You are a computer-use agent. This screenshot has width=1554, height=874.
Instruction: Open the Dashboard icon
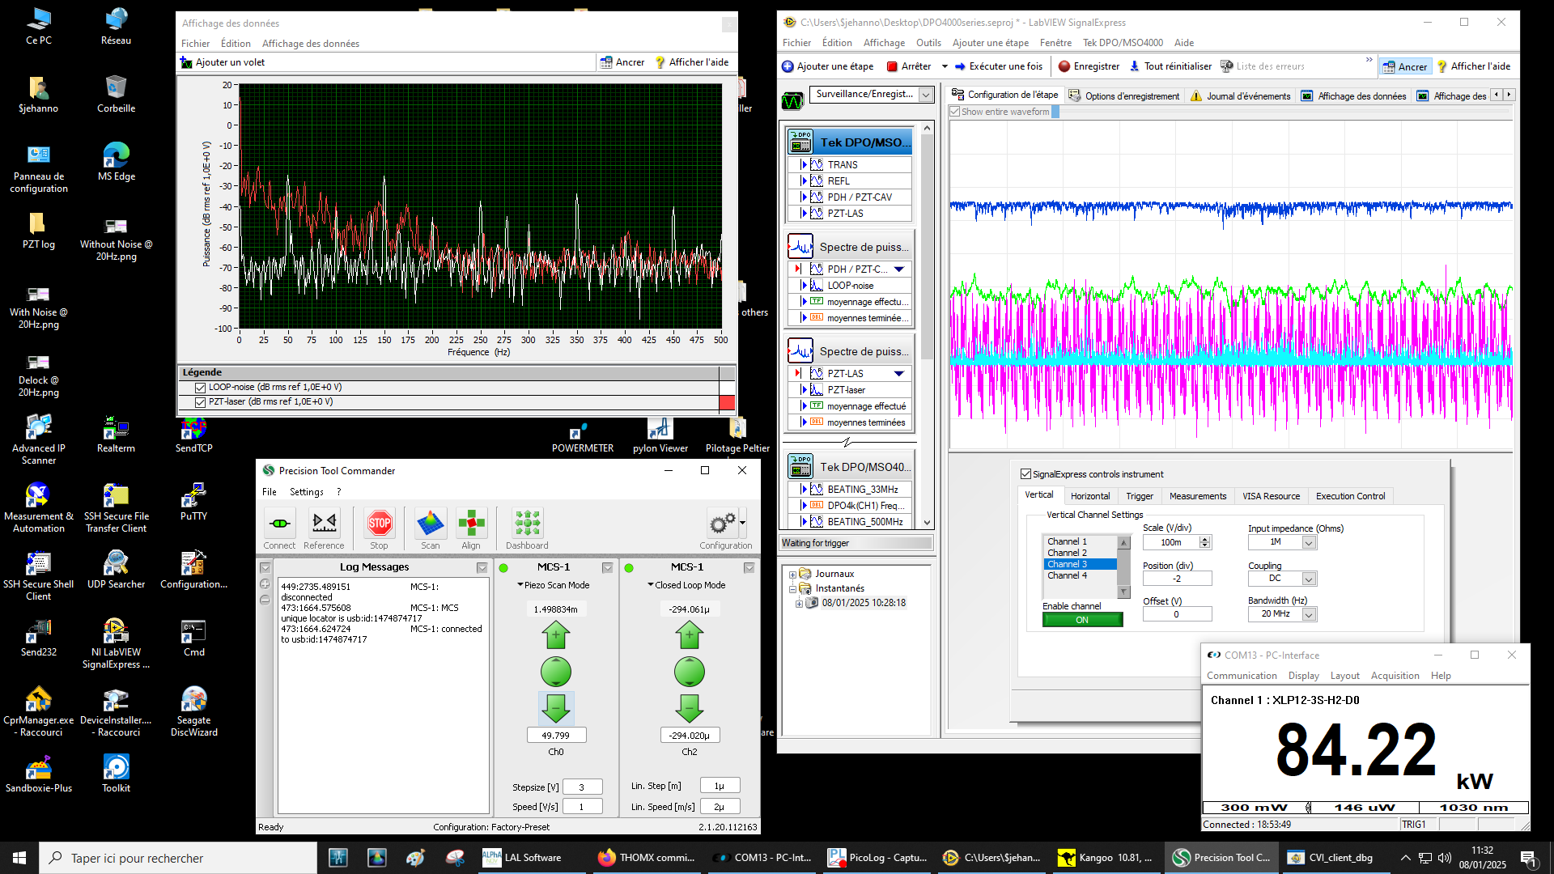527,524
